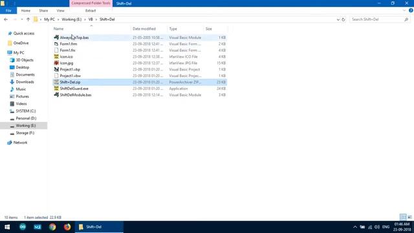The image size is (414, 233).
Task: Select AlwaysOnTop.bas file icon
Action: tap(56, 38)
